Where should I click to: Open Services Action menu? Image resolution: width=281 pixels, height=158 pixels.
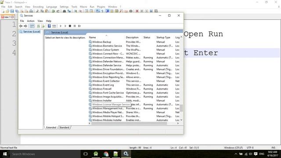[x=31, y=21]
